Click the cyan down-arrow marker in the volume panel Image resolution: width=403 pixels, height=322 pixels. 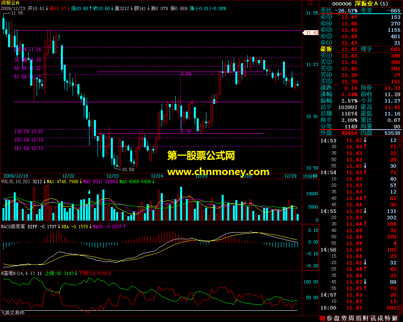(89, 192)
